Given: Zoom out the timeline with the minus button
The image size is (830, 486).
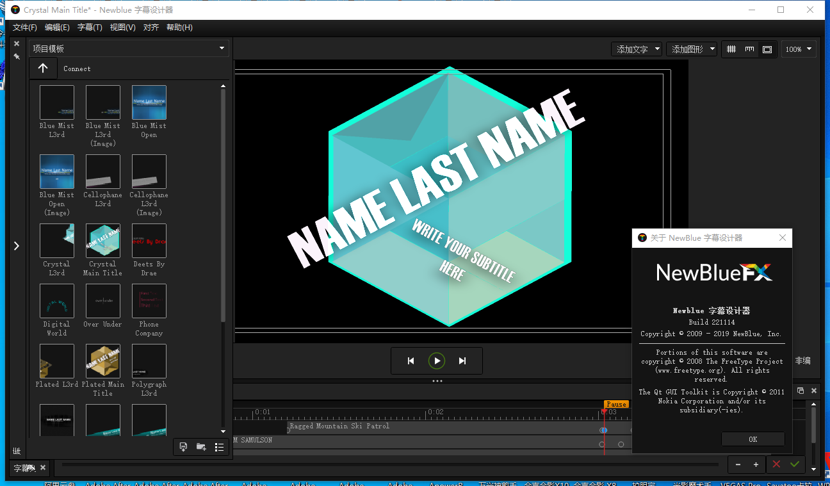Looking at the screenshot, I should [x=738, y=465].
